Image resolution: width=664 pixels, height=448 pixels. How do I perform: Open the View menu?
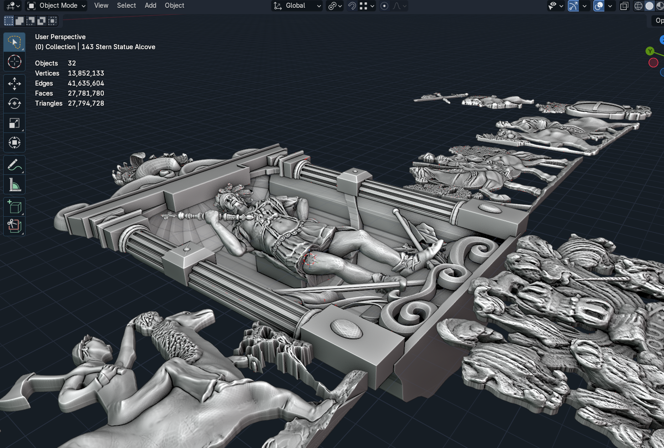101,6
